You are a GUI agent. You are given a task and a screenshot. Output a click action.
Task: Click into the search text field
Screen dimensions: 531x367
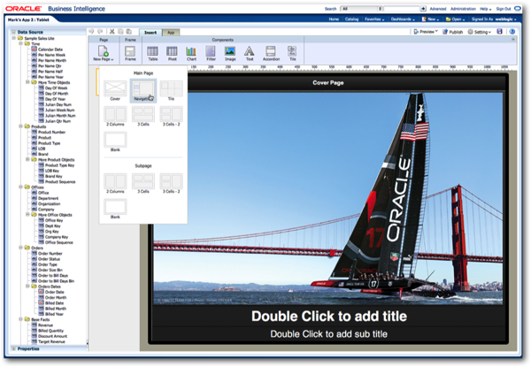tap(402, 9)
